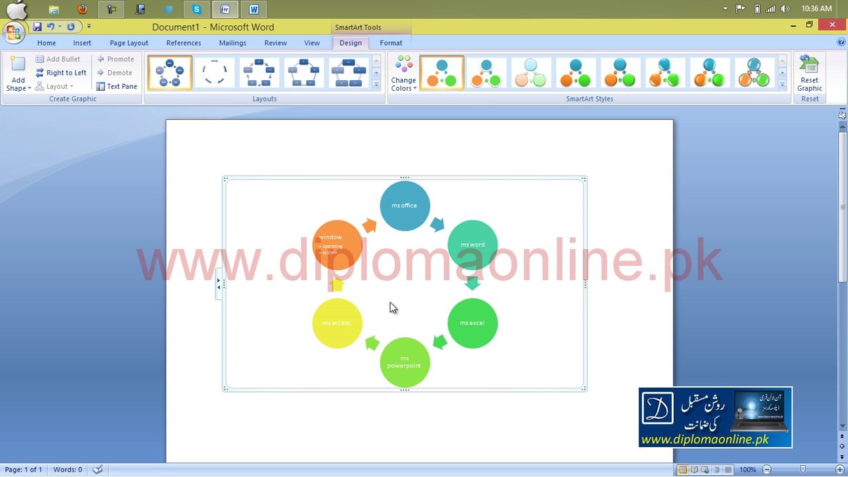Viewport: 848px width, 477px height.
Task: Click the Zoom Out minus button
Action: pyautogui.click(x=767, y=470)
